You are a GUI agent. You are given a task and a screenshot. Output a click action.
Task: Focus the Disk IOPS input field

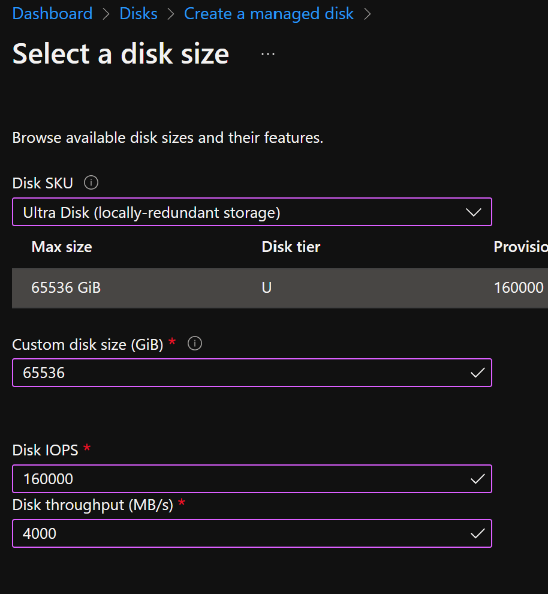click(x=240, y=479)
